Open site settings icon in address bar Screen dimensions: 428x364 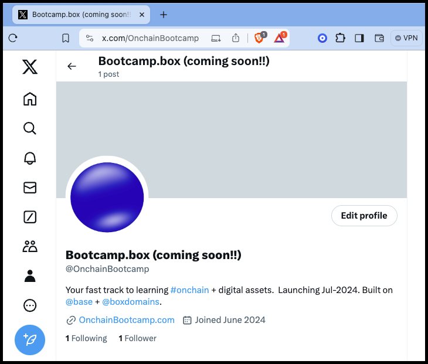point(90,38)
